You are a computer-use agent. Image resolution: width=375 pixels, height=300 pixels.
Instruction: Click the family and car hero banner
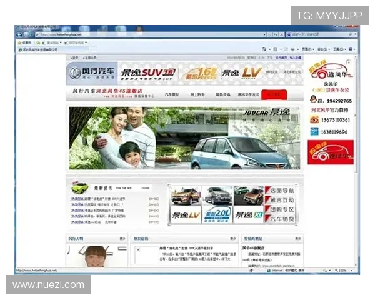click(x=184, y=138)
